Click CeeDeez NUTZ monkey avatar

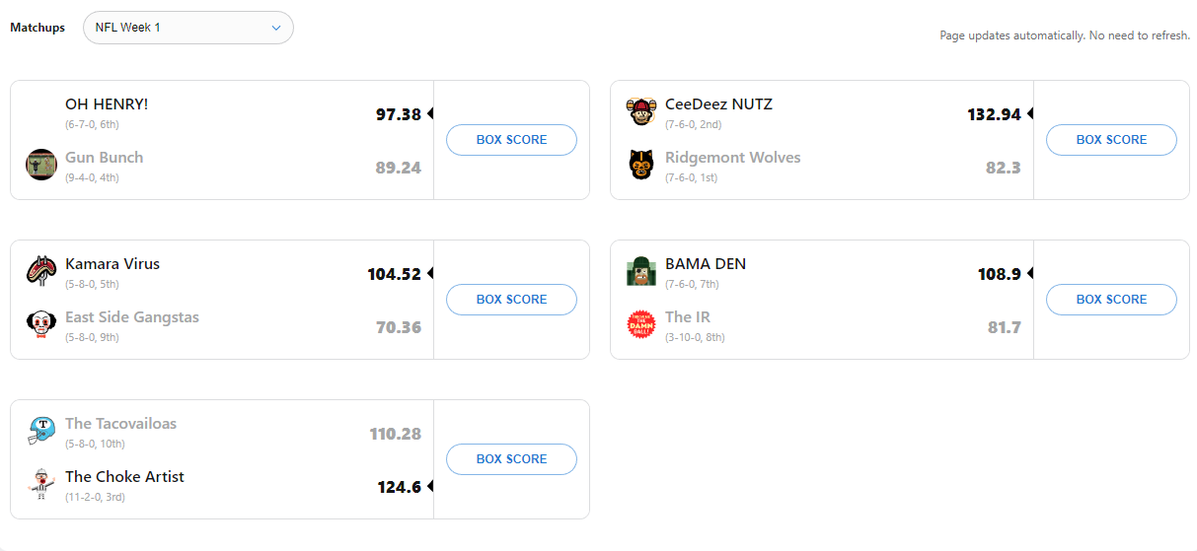click(641, 111)
